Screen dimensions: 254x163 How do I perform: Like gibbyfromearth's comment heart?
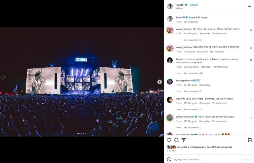(251, 118)
